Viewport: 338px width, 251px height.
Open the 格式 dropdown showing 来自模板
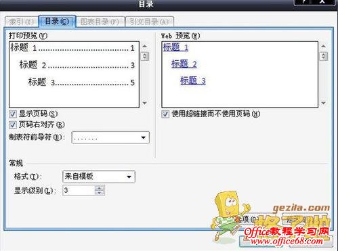pyautogui.click(x=99, y=177)
